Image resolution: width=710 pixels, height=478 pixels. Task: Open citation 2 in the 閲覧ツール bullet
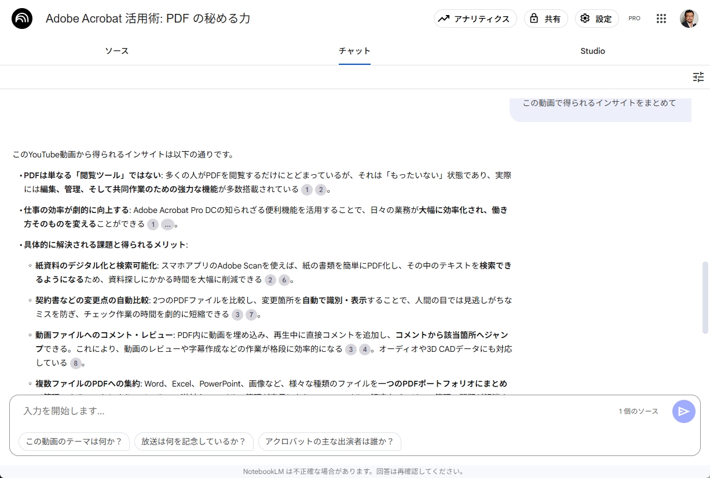(321, 189)
